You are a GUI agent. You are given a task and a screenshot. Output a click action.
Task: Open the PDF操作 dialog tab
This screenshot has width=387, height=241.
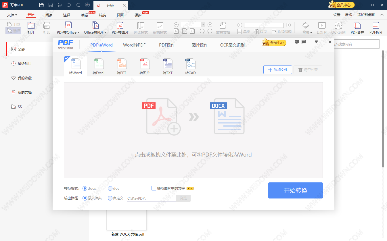167,45
